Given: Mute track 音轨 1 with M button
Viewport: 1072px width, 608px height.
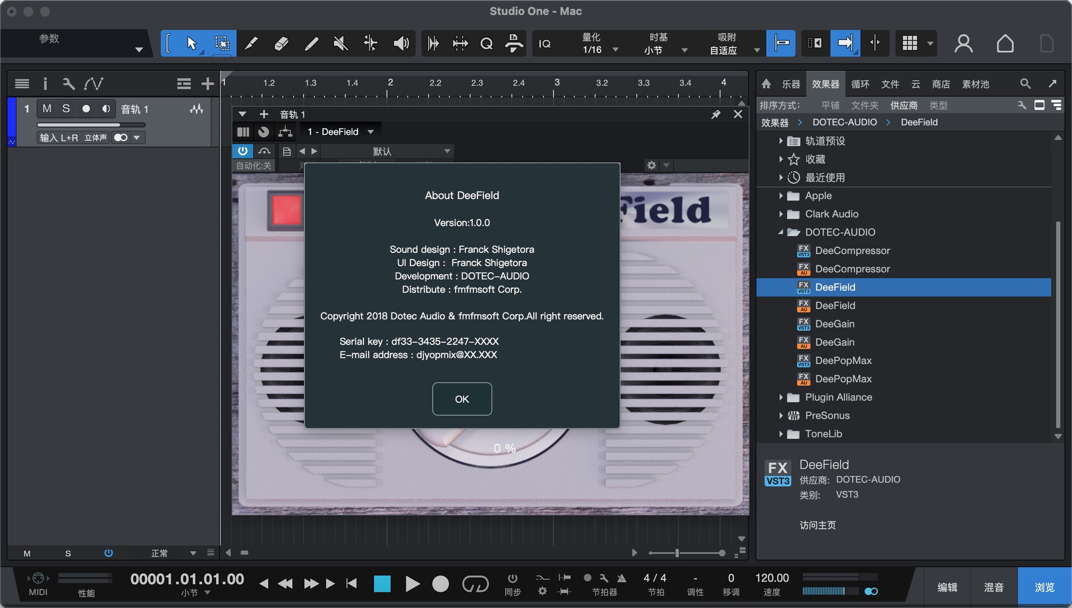Looking at the screenshot, I should [x=47, y=108].
